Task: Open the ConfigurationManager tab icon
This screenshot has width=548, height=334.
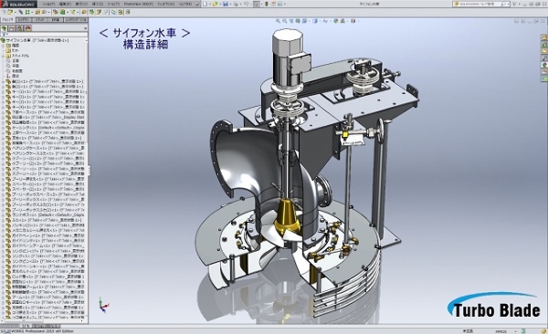Action: tap(20, 28)
